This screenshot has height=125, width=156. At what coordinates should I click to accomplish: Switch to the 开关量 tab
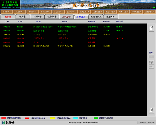click(22, 17)
